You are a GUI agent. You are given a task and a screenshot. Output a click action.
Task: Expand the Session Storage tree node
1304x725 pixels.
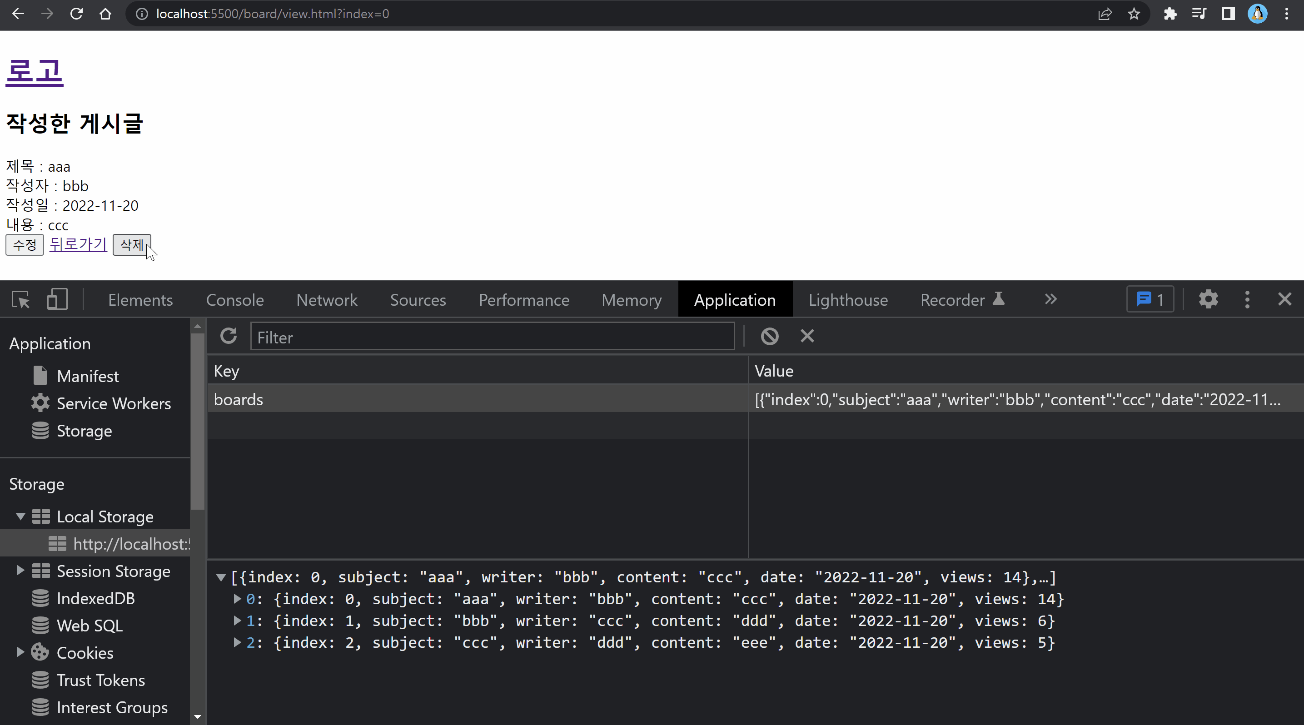pos(20,571)
